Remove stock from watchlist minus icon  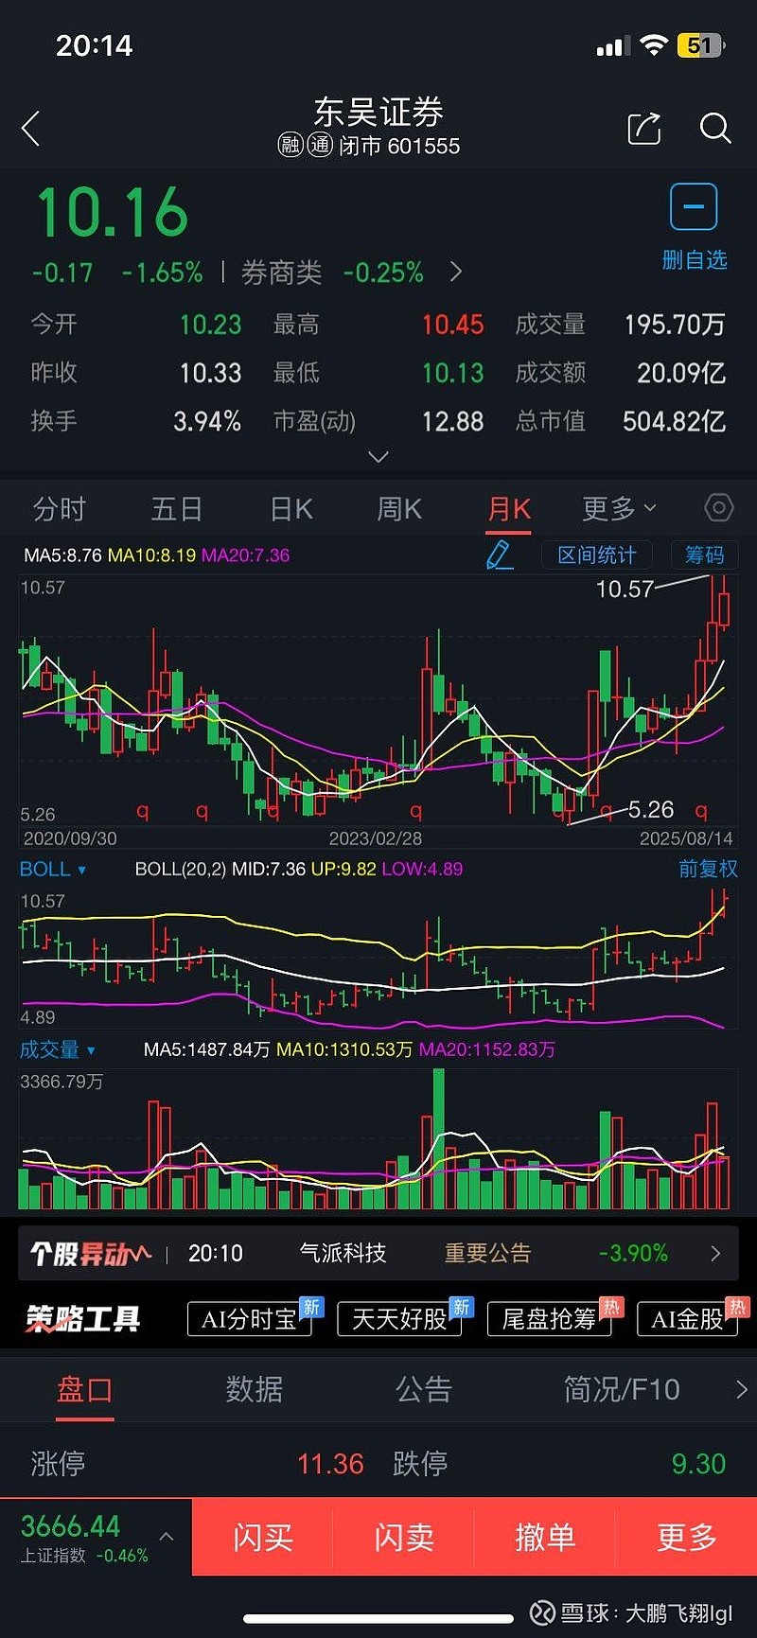[694, 206]
